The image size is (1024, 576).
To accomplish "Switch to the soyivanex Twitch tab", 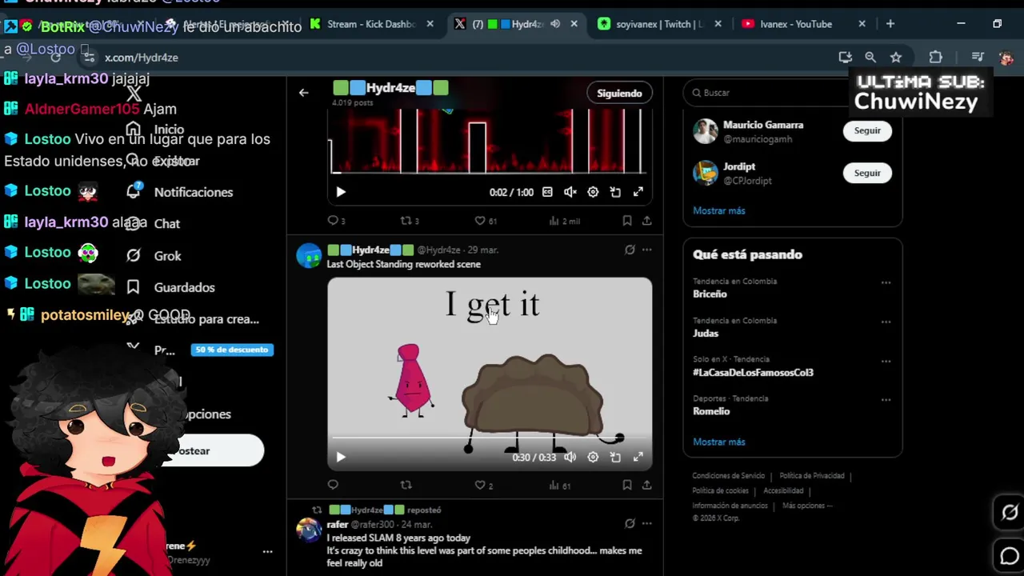I will (659, 24).
